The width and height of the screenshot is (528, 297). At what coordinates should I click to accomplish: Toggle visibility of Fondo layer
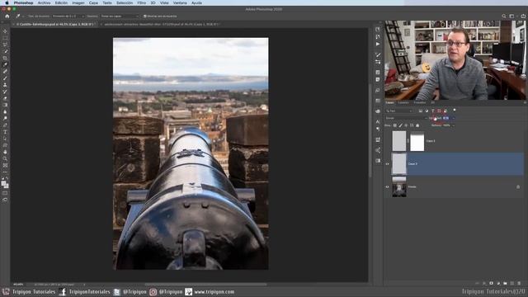pos(387,187)
